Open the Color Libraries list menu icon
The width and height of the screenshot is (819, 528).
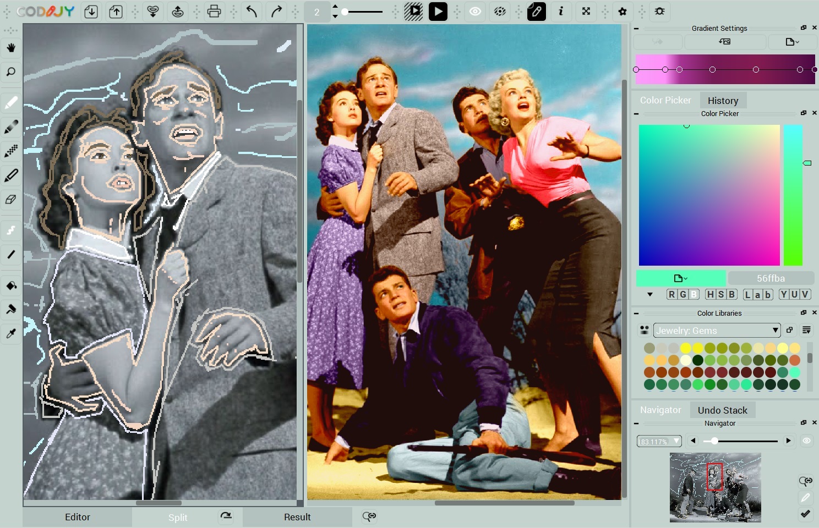pyautogui.click(x=806, y=330)
